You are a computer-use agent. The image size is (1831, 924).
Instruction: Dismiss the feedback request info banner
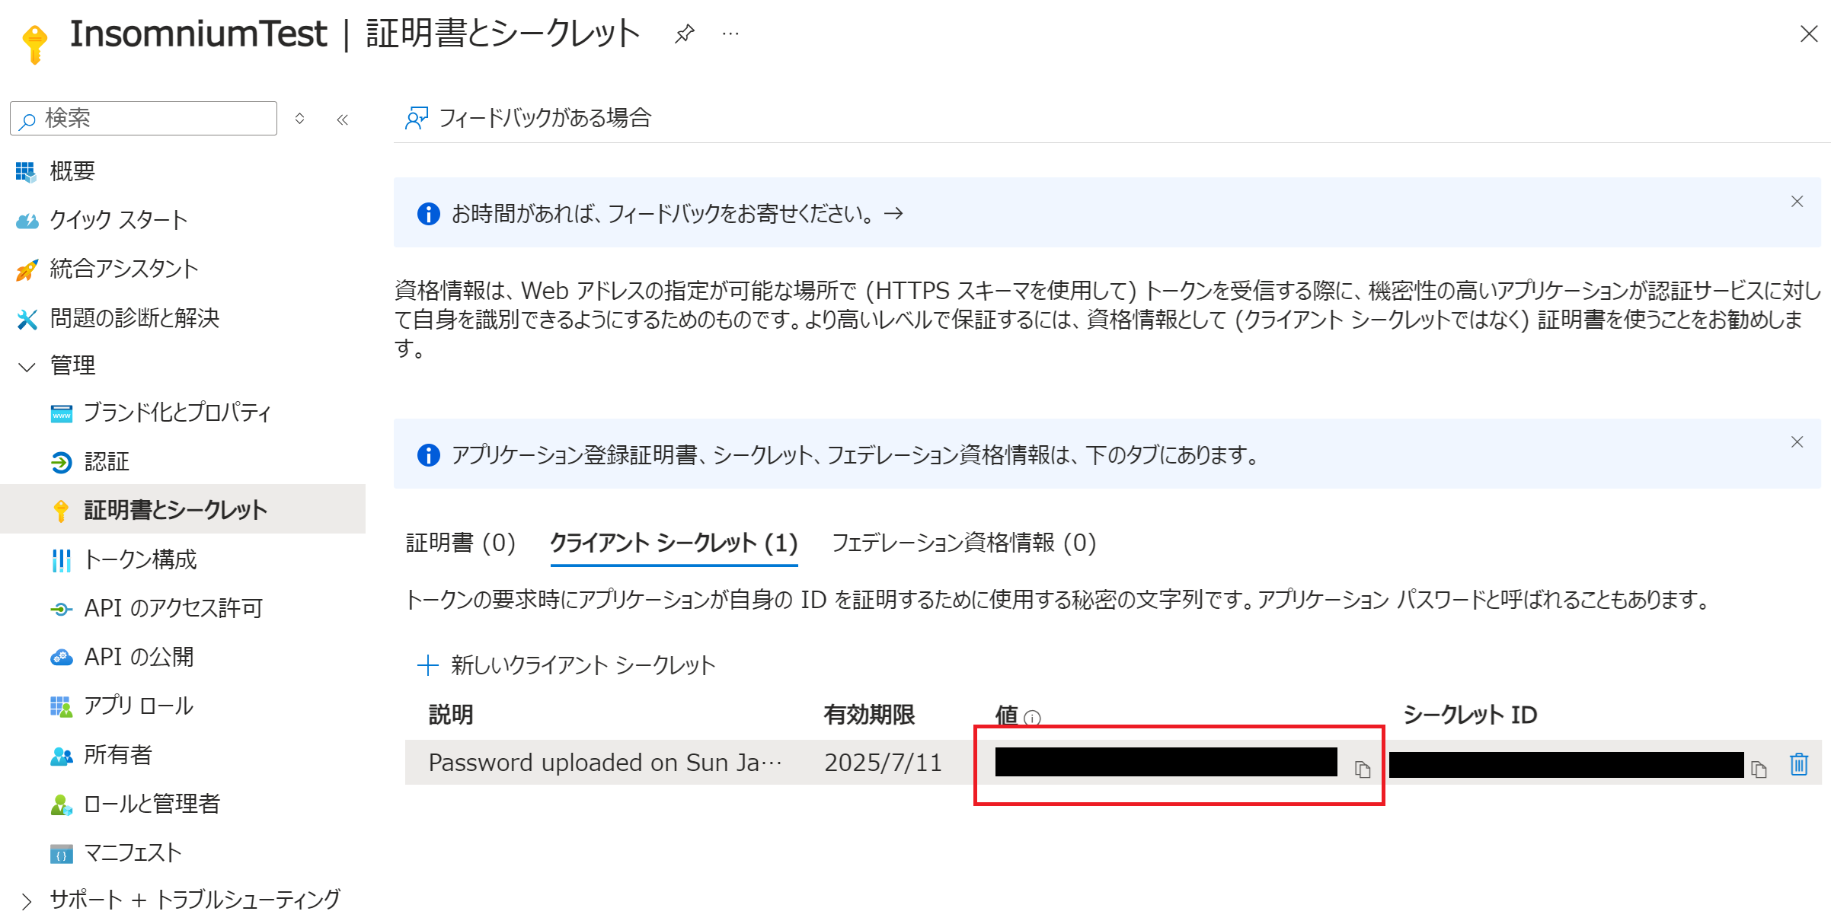pyautogui.click(x=1797, y=202)
